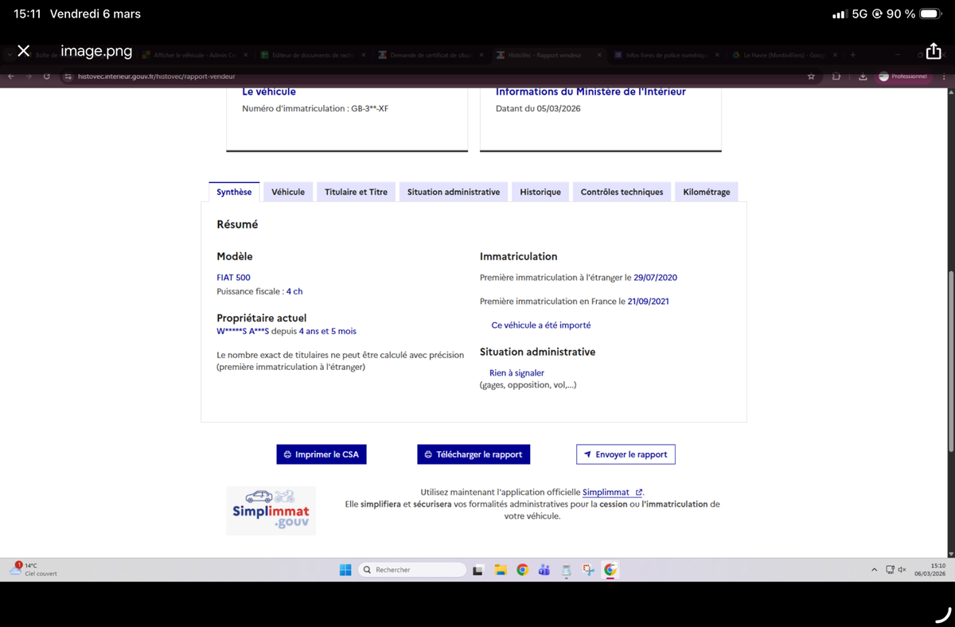Open the Windows Start menu

point(345,570)
